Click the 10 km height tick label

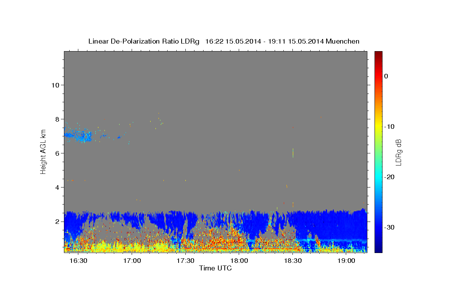tap(55, 85)
